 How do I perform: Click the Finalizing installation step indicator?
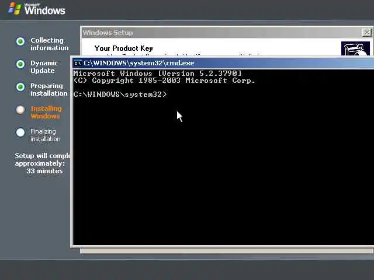click(20, 132)
